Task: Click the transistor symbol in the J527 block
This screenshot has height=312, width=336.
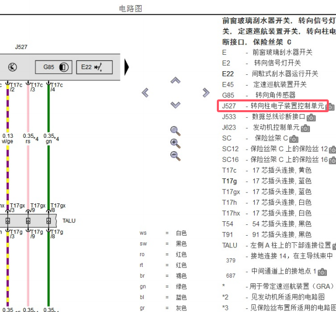Action: 12,67
